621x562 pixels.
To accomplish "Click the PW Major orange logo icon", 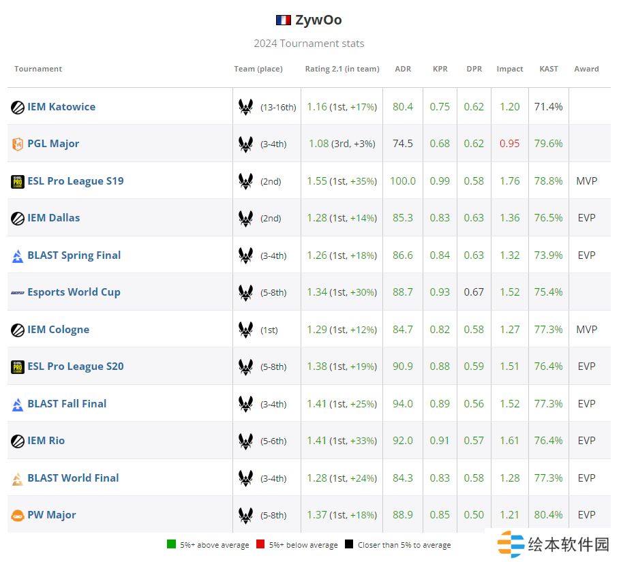I will [x=18, y=516].
